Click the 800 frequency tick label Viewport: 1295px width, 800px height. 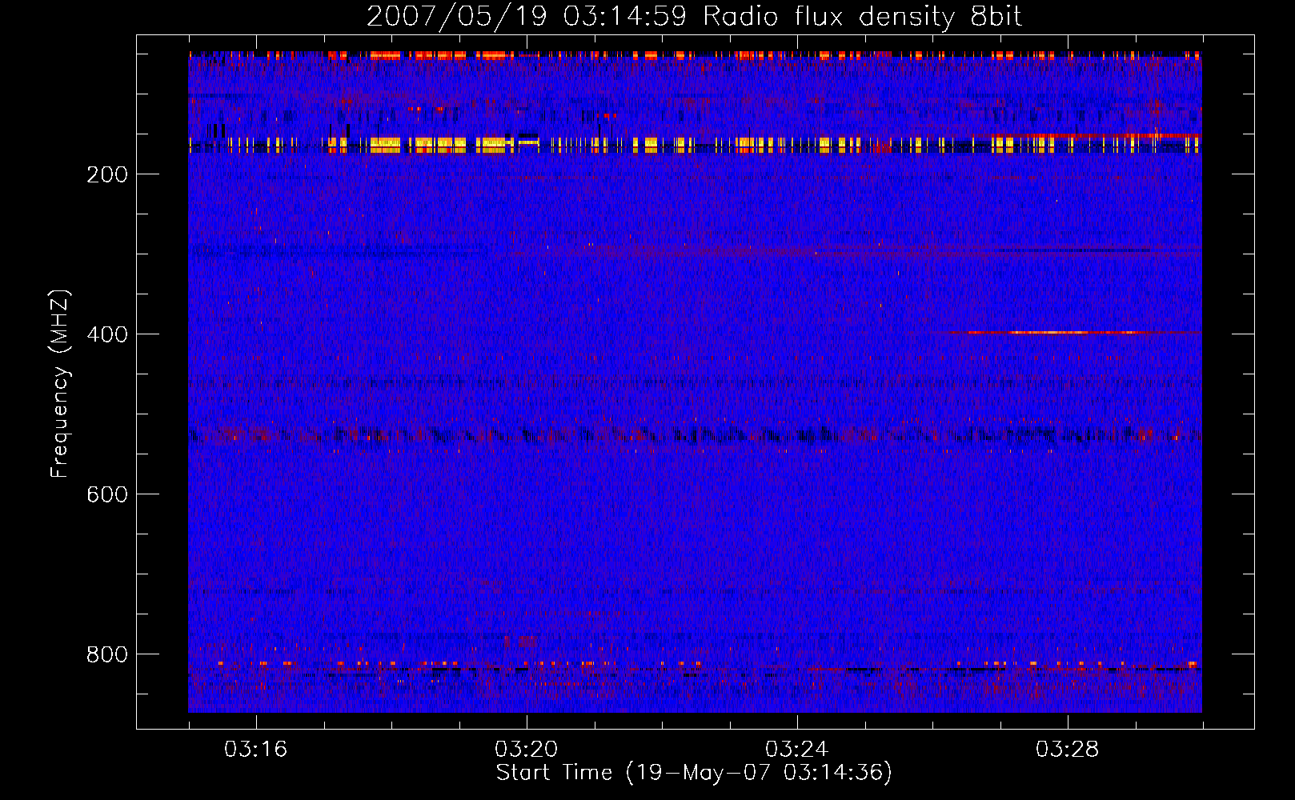pos(107,654)
